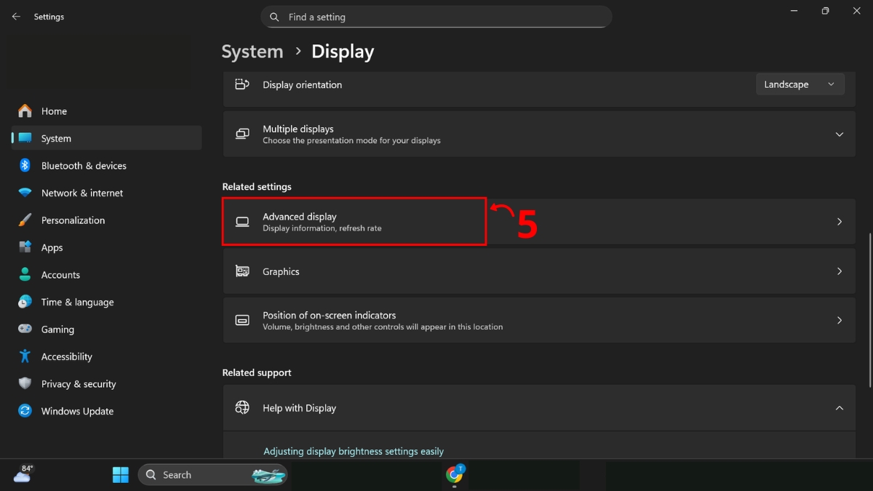Select Home in the sidebar

tap(106, 111)
